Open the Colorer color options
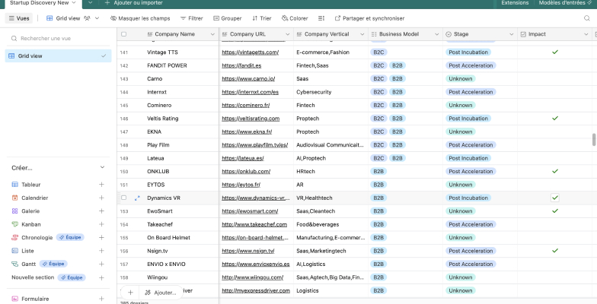The height and width of the screenshot is (304, 597). click(295, 18)
